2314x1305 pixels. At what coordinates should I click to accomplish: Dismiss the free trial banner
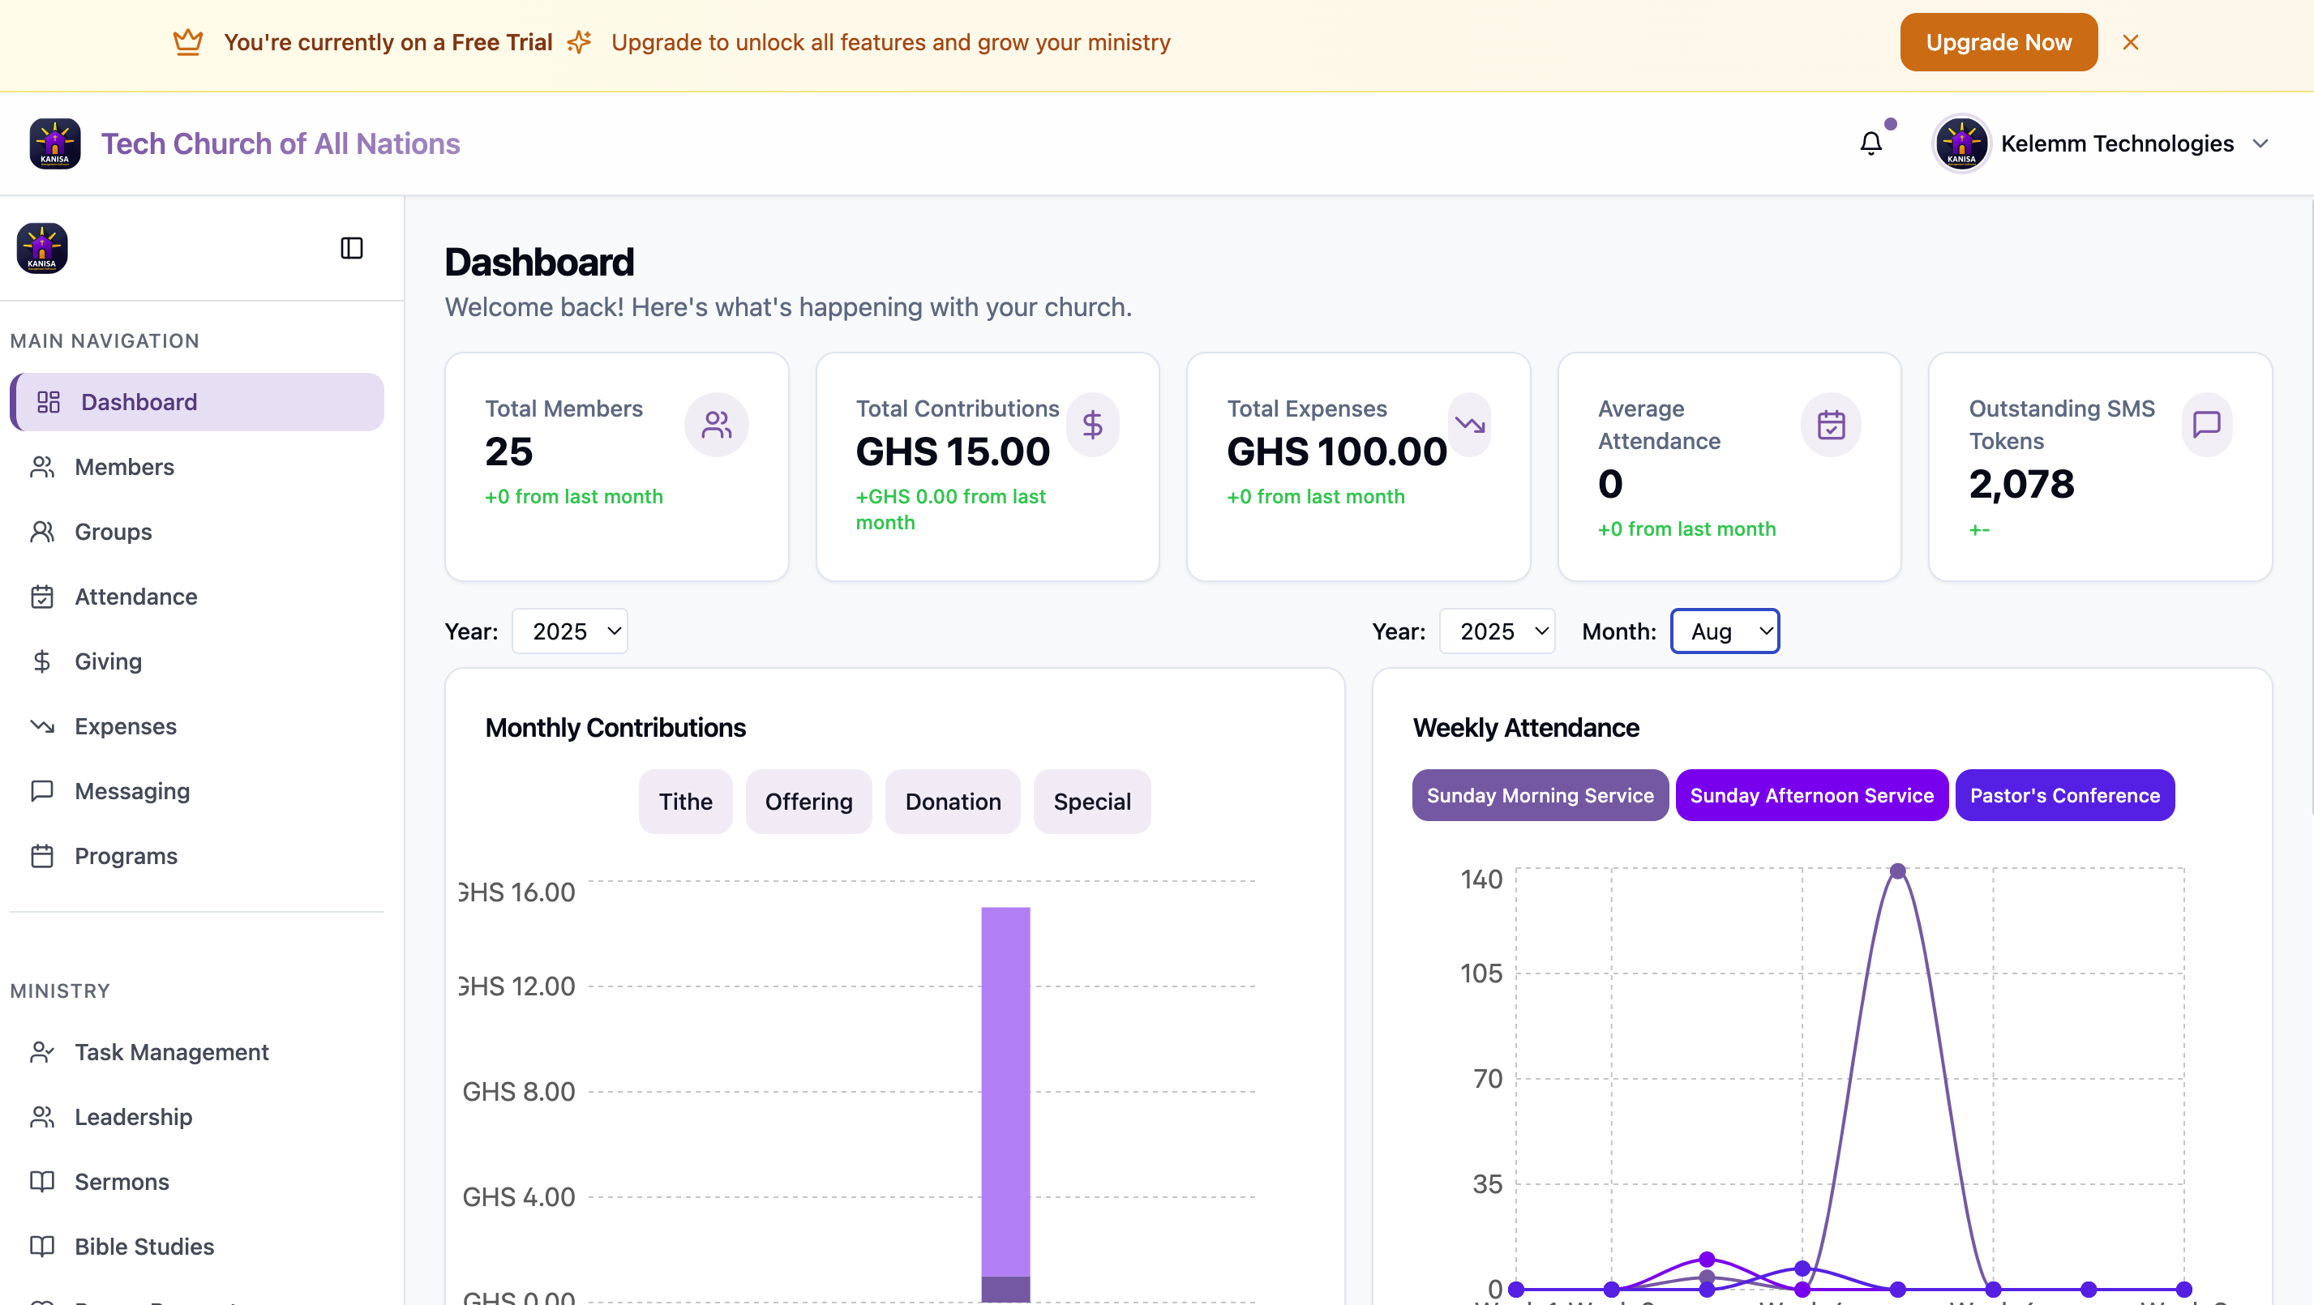point(2130,42)
